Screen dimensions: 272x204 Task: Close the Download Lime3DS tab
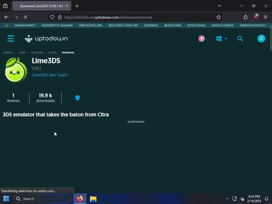[x=67, y=6]
